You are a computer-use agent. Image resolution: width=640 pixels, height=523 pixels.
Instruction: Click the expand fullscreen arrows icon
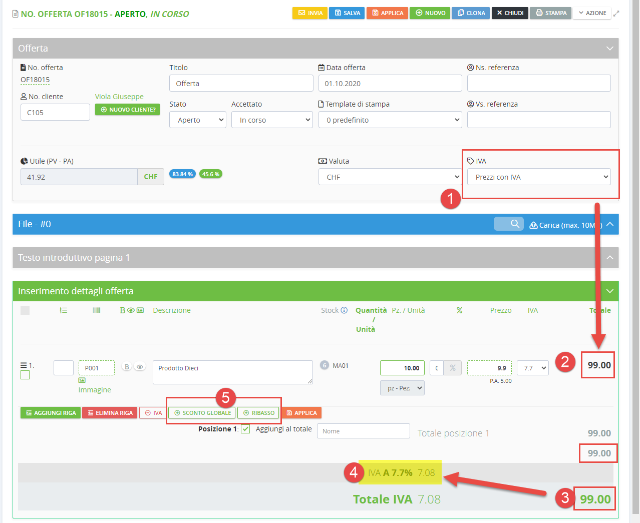pyautogui.click(x=616, y=14)
